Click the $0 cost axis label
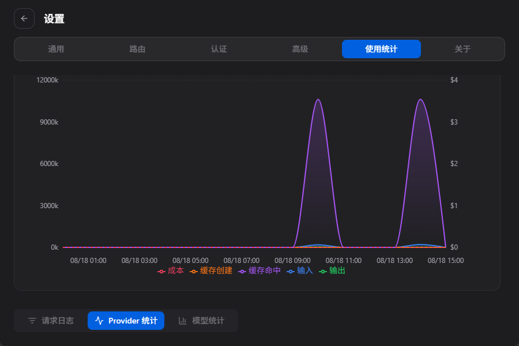The image size is (519, 346). (454, 247)
